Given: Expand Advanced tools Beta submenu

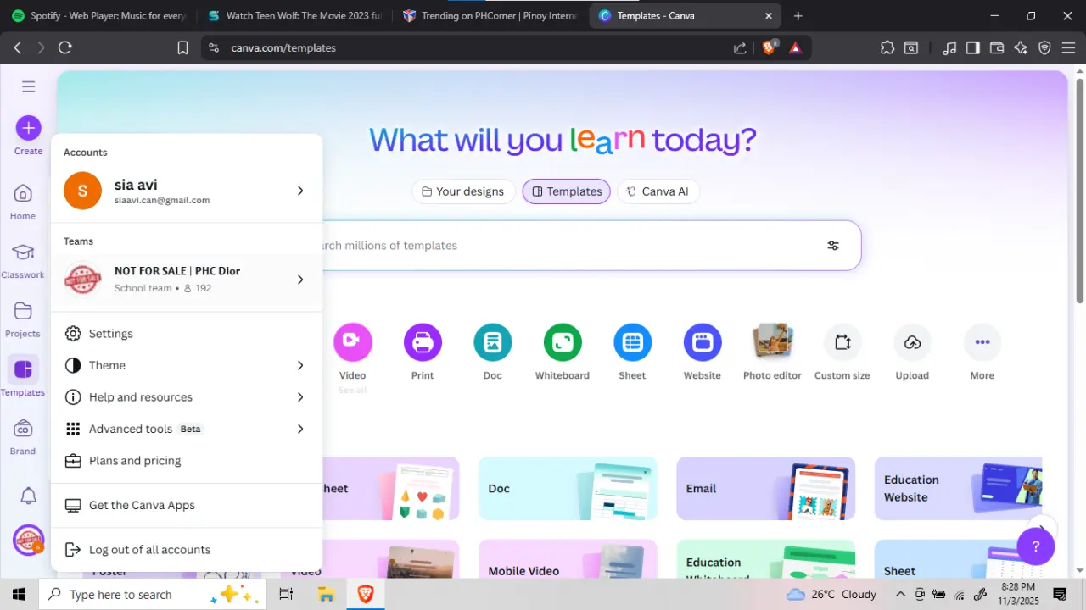Looking at the screenshot, I should coord(187,429).
